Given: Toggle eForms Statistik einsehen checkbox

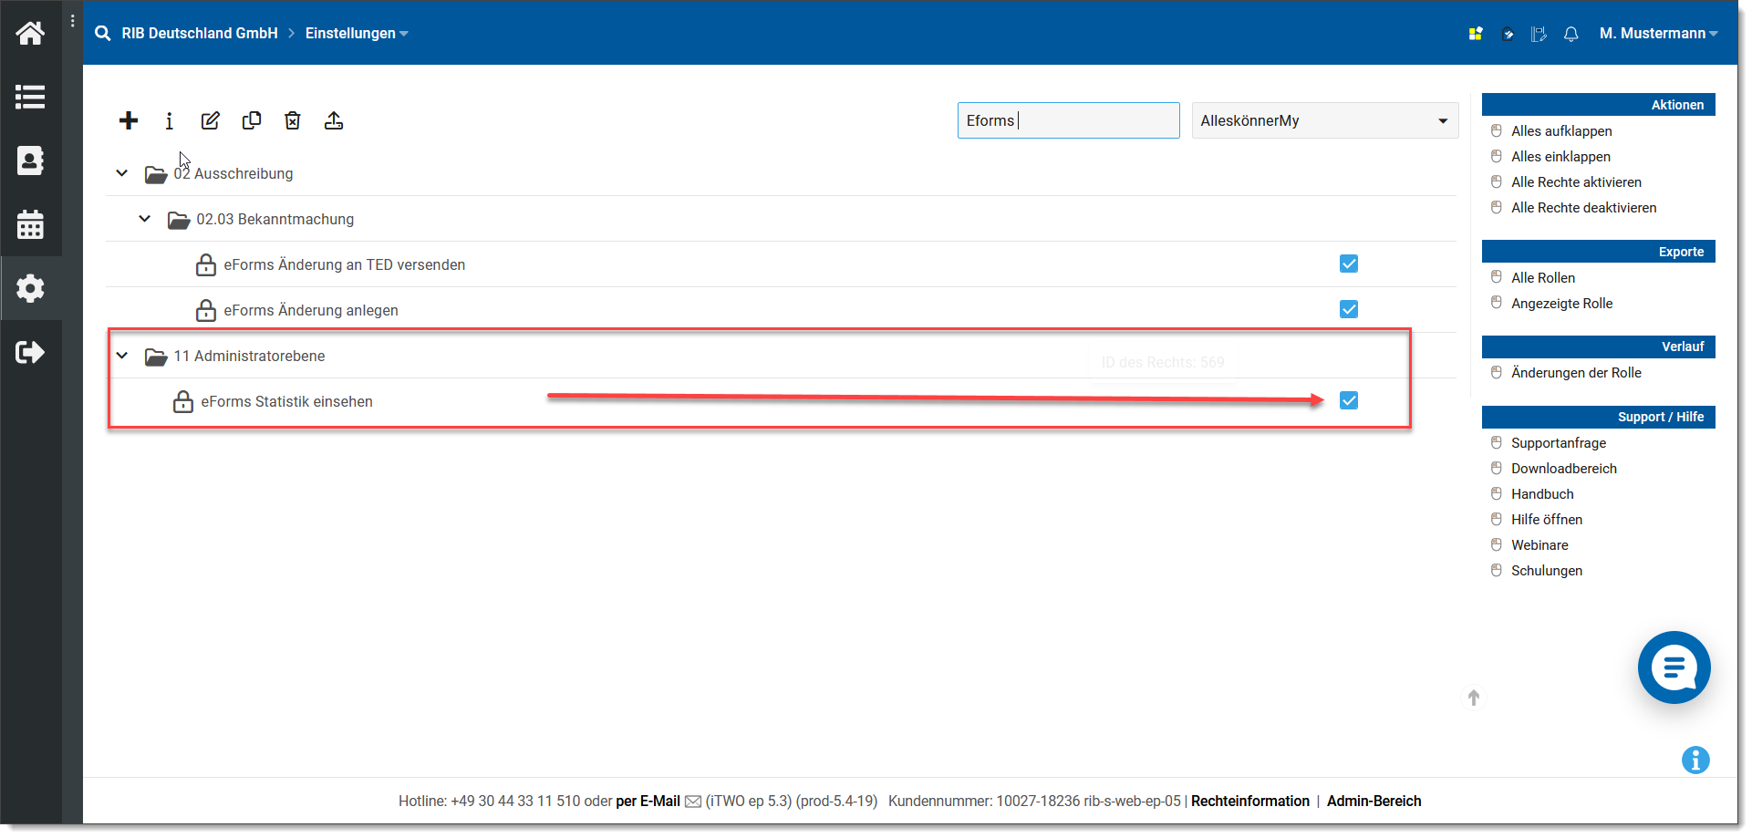Looking at the screenshot, I should pos(1349,400).
